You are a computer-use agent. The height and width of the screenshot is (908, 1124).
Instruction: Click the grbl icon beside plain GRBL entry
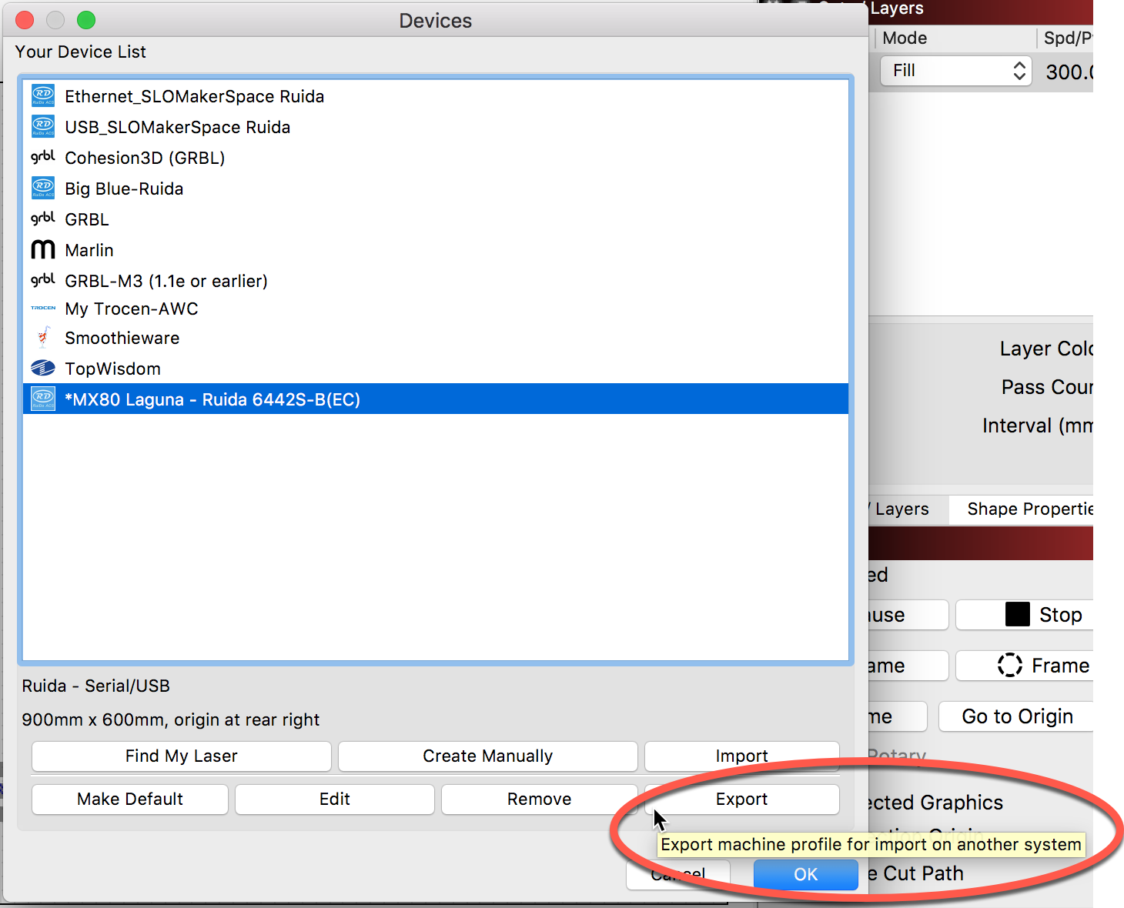pyautogui.click(x=43, y=219)
